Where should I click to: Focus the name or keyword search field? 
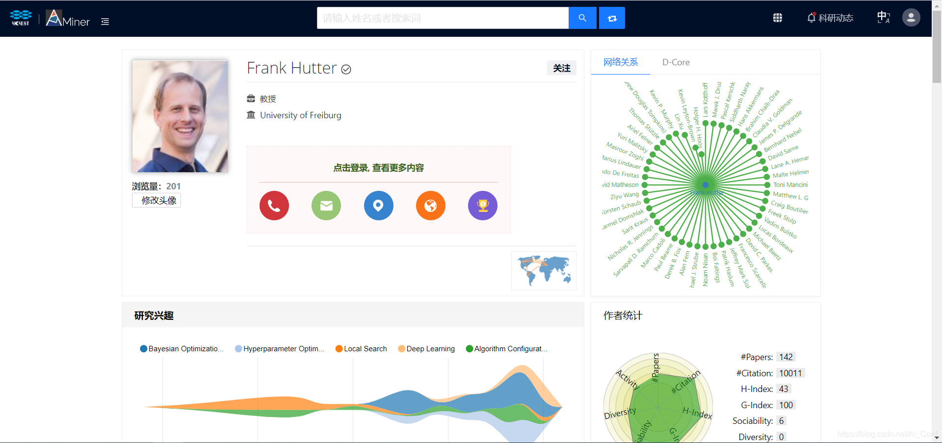[443, 18]
